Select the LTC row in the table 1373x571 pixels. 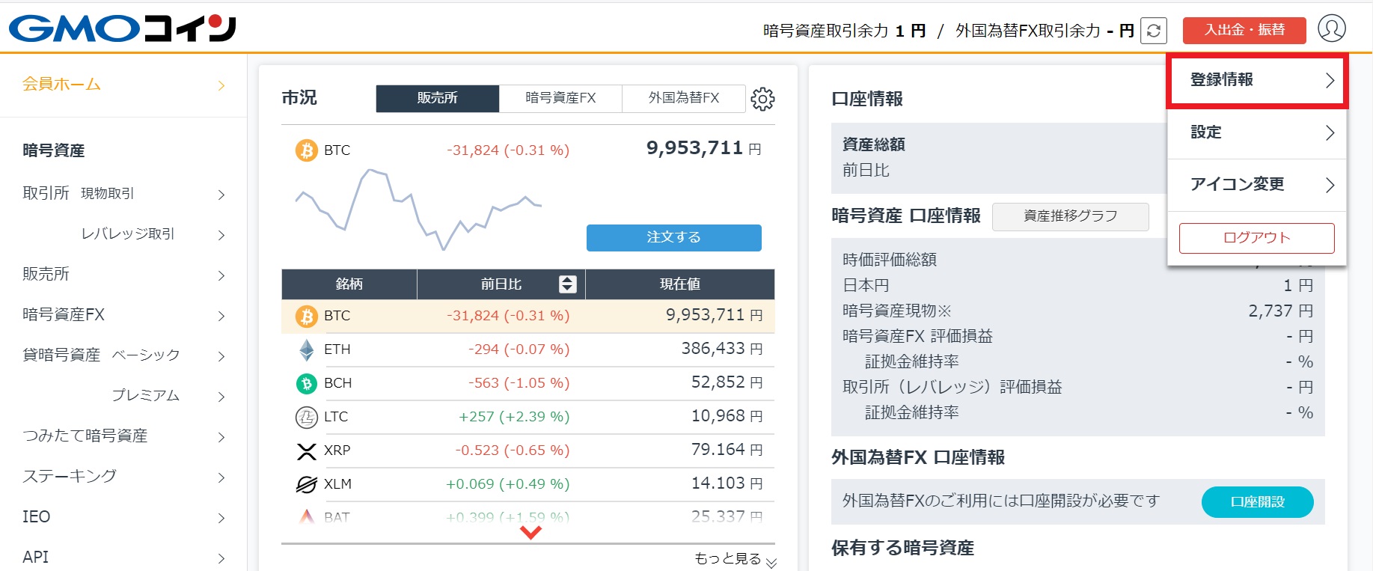(528, 417)
